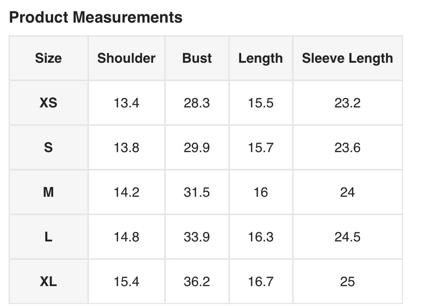This screenshot has width=423, height=306.
Task: Select the L shoulder value 14.8
Action: point(126,237)
